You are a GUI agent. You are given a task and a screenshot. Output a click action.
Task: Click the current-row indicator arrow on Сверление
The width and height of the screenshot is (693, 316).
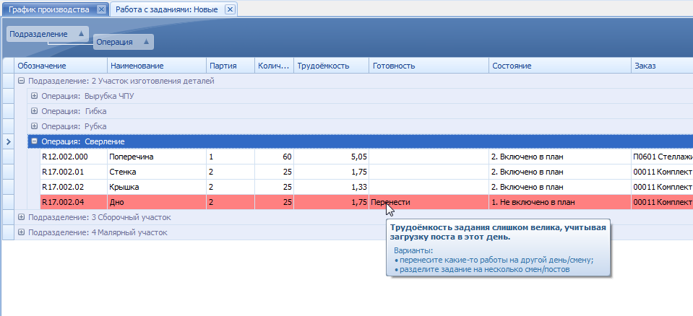(8, 141)
